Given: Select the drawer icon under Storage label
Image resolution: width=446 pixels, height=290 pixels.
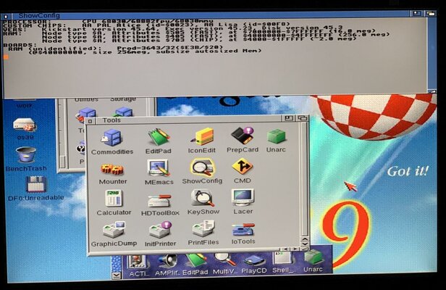Looking at the screenshot, I should pyautogui.click(x=123, y=112).
